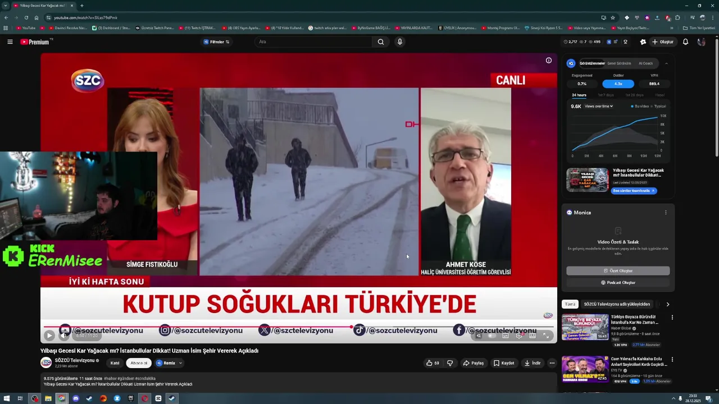This screenshot has width=719, height=404.
Task: Click the Outlier 4.3x score pill
Action: point(618,84)
